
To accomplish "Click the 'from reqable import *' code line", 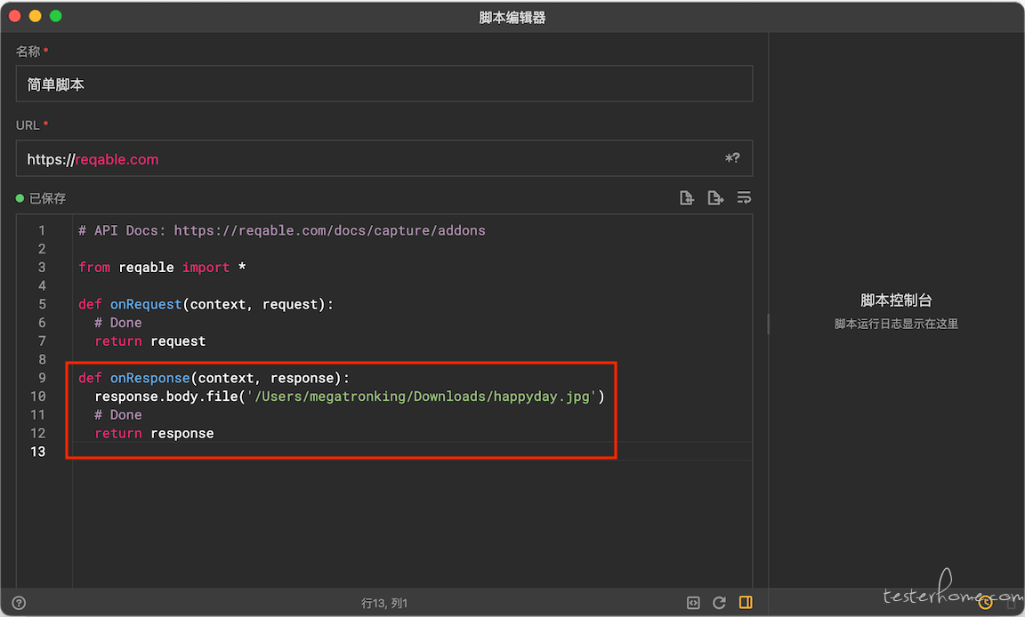I will point(162,267).
